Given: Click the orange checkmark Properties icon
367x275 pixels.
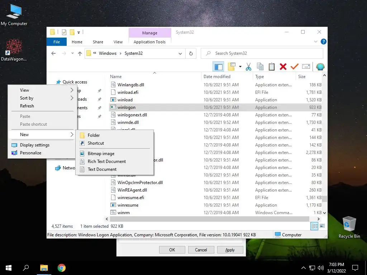Looking at the screenshot, I should (295, 67).
